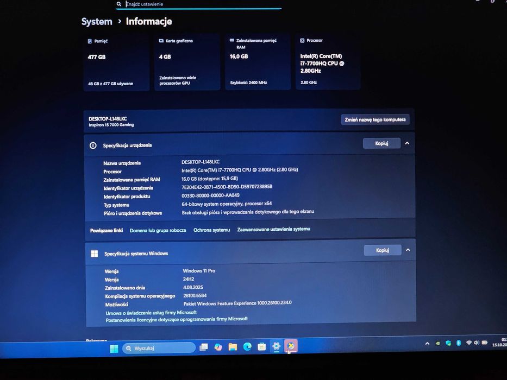
Task: Select product ID '00330-80000-00000-AA049'
Action: point(210,195)
